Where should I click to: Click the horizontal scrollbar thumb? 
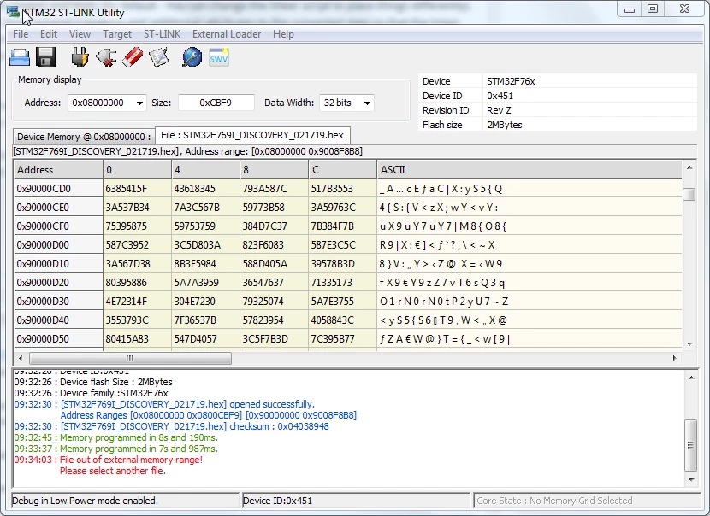tap(130, 358)
